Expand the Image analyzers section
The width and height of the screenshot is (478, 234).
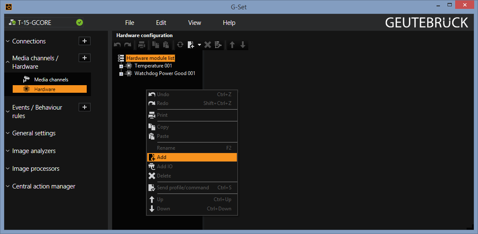8,151
